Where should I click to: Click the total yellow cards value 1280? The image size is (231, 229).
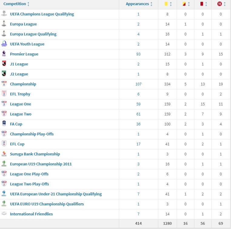click(x=167, y=224)
